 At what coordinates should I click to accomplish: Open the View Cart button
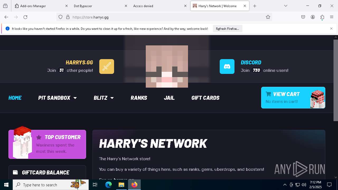(293, 98)
